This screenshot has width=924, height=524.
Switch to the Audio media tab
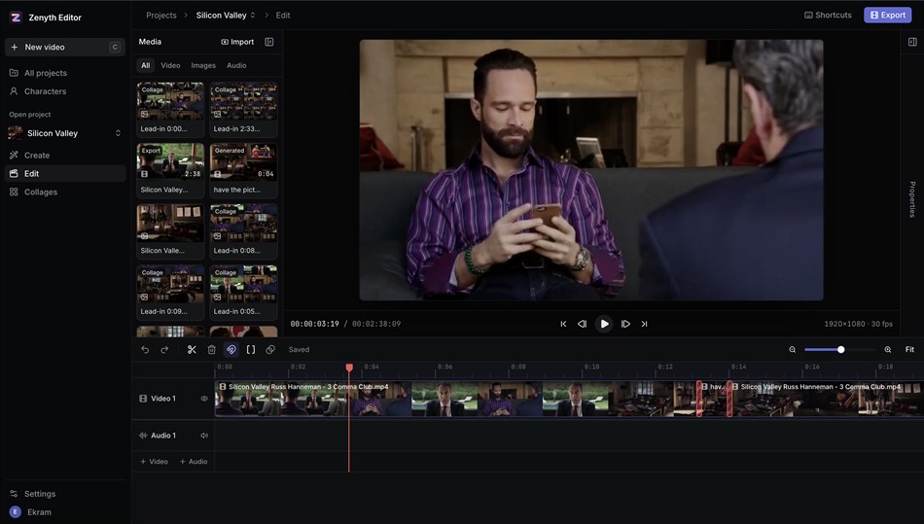pos(236,65)
